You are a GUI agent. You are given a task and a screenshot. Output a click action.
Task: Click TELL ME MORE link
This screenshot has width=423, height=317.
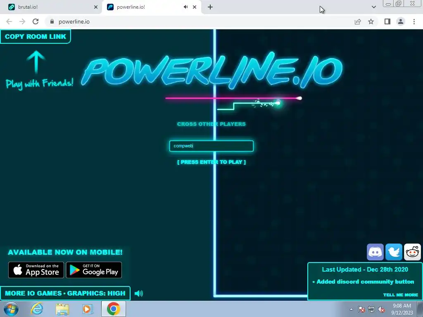[401, 295]
